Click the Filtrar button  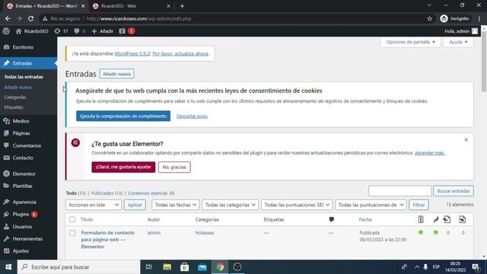[419, 205]
